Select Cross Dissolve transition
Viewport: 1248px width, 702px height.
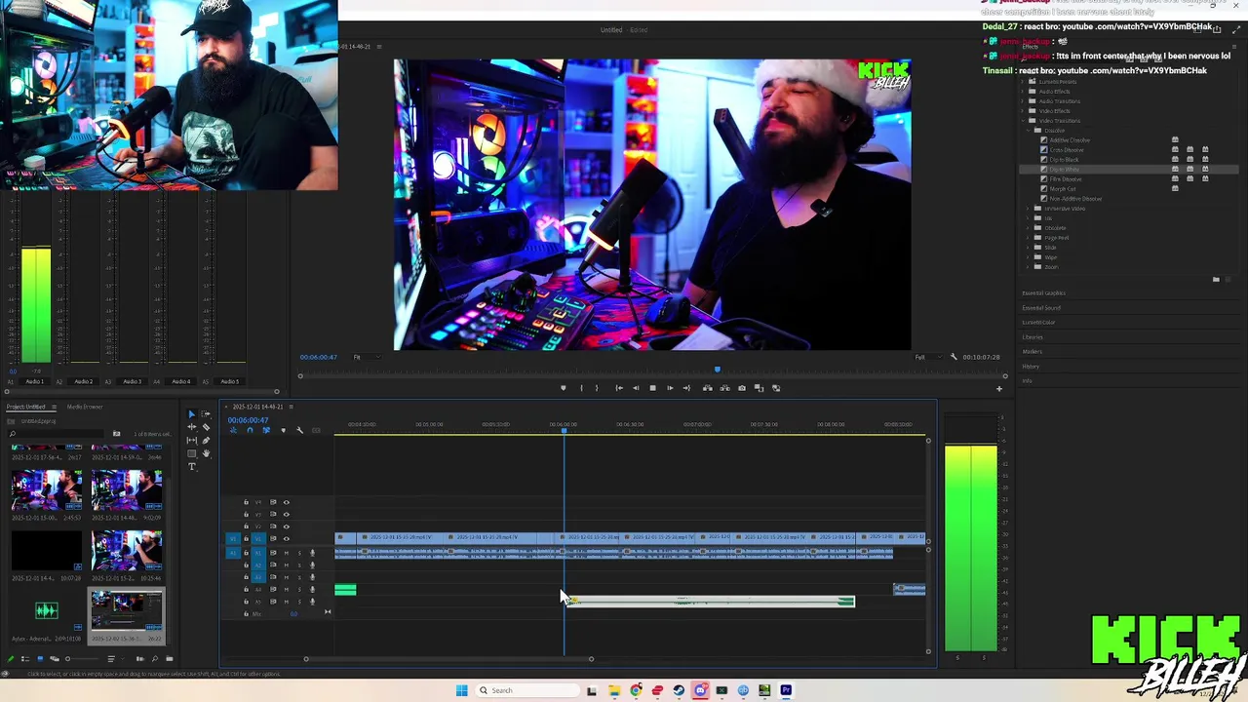[x=1066, y=149]
